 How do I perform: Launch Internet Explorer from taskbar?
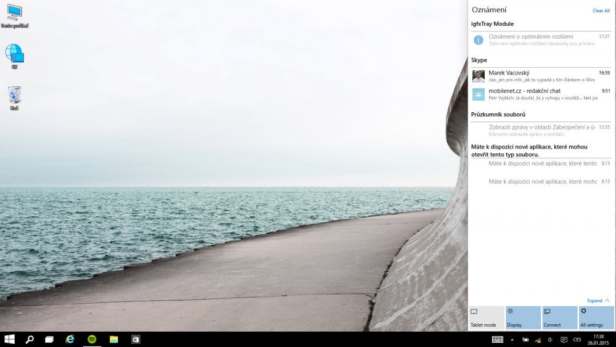70,339
